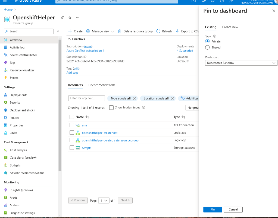This screenshot has height=218, width=278.
Task: Open Advisor recommendations
Action: pyautogui.click(x=27, y=173)
